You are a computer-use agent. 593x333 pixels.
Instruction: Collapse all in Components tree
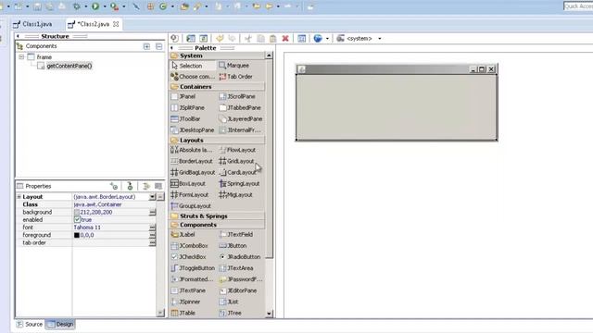pos(158,46)
